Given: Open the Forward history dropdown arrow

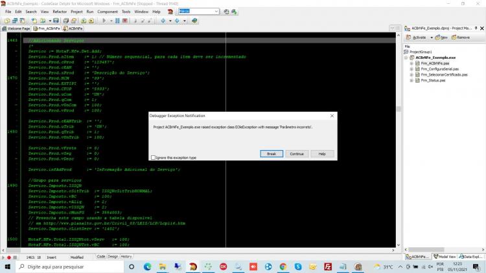Looking at the screenshot, I should tap(184, 21).
